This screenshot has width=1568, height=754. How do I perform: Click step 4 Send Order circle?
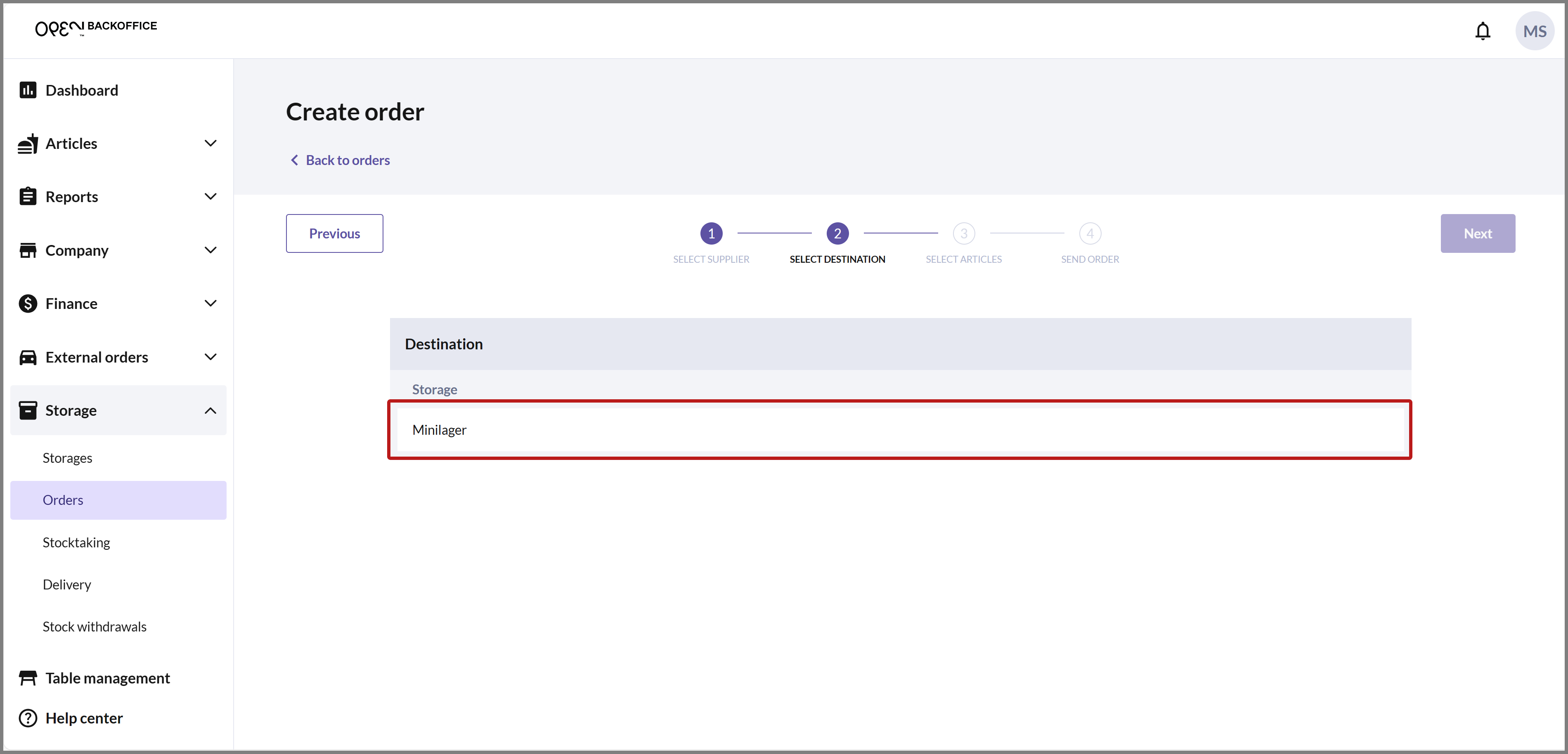1090,233
